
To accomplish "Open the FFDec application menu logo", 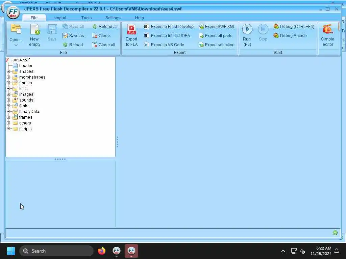I will coord(13,12).
